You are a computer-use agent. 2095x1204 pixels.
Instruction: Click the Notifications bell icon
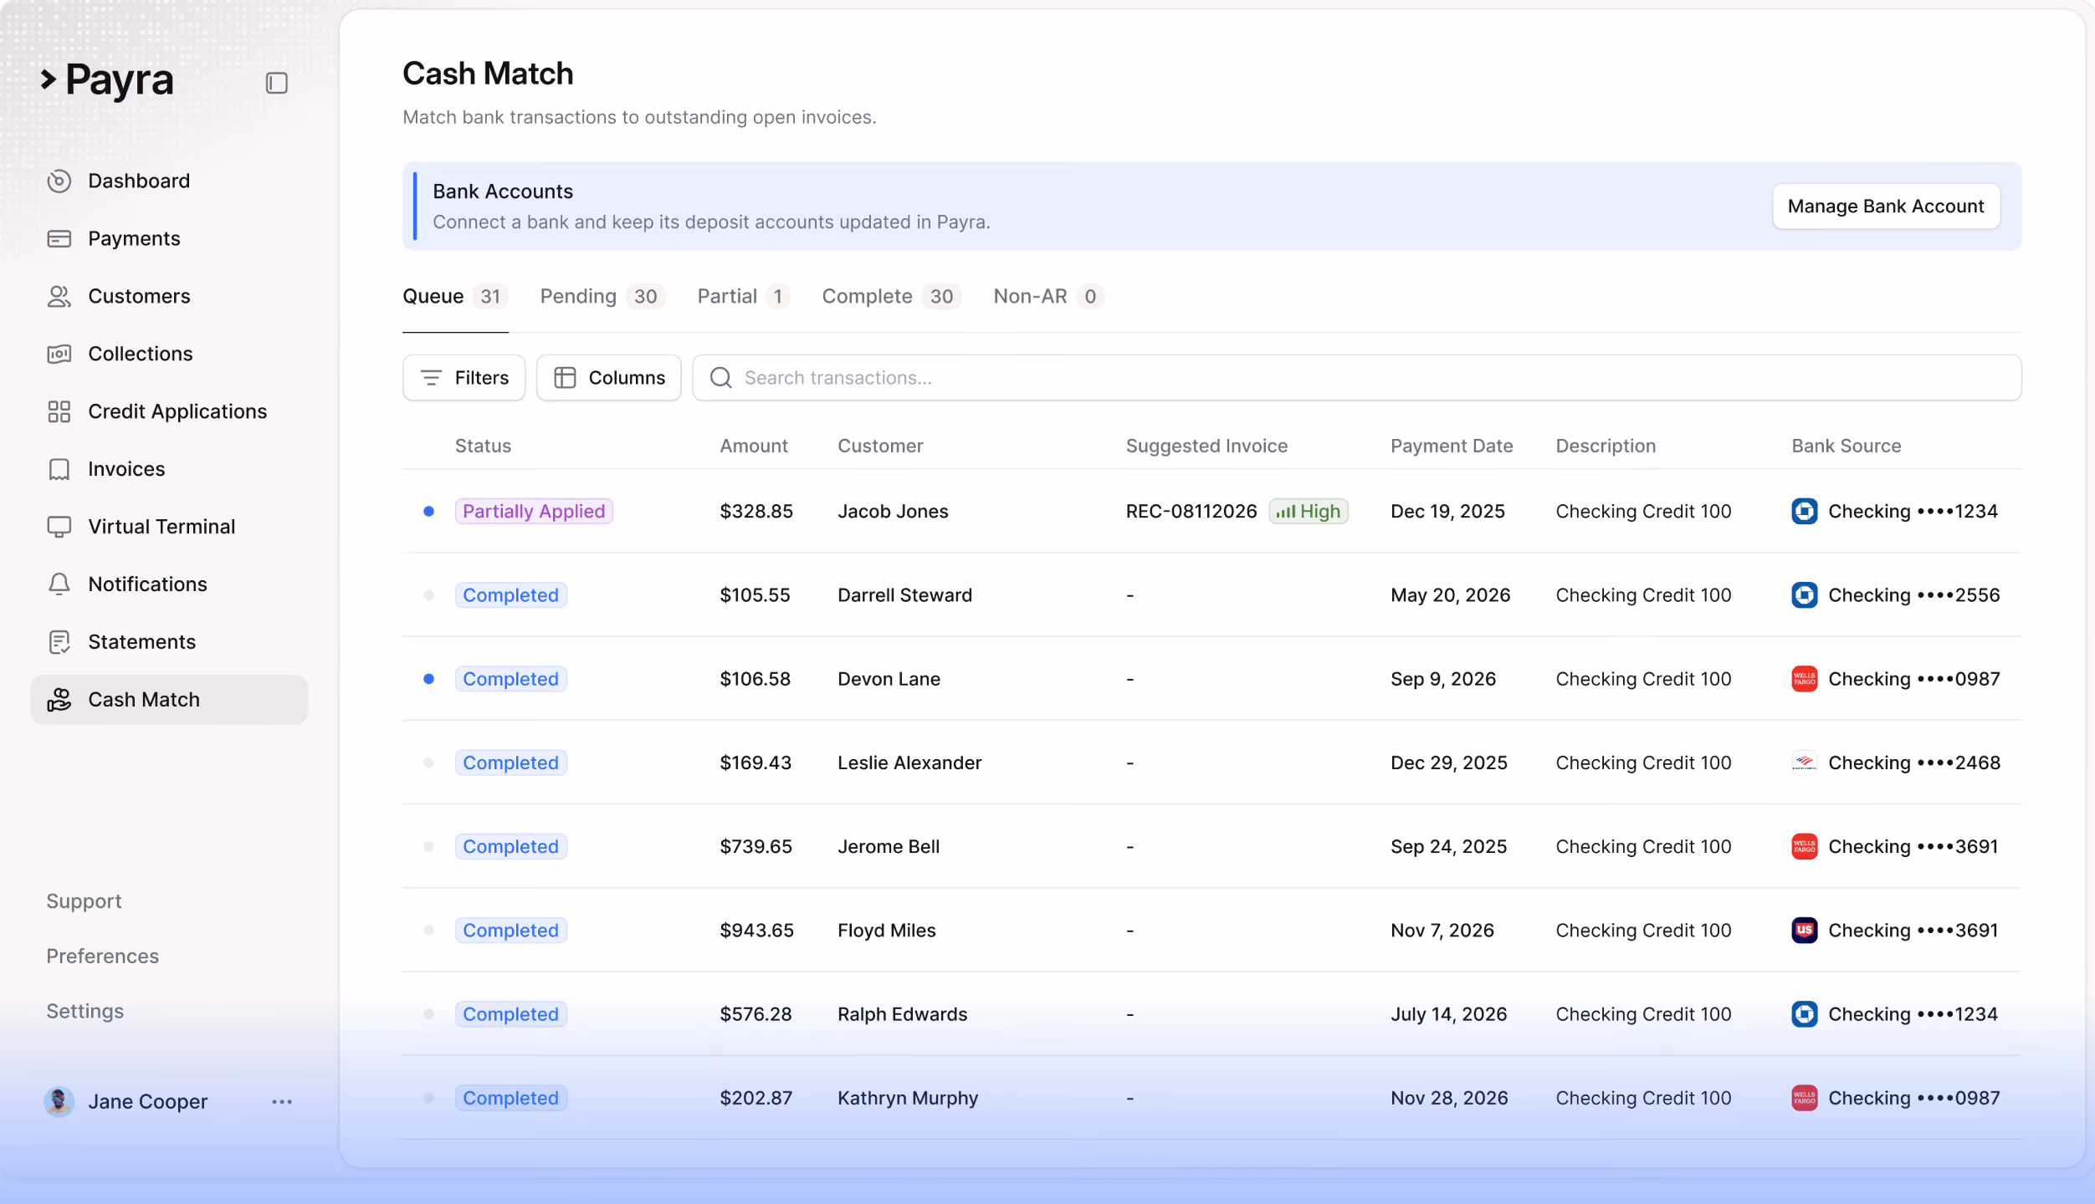59,584
